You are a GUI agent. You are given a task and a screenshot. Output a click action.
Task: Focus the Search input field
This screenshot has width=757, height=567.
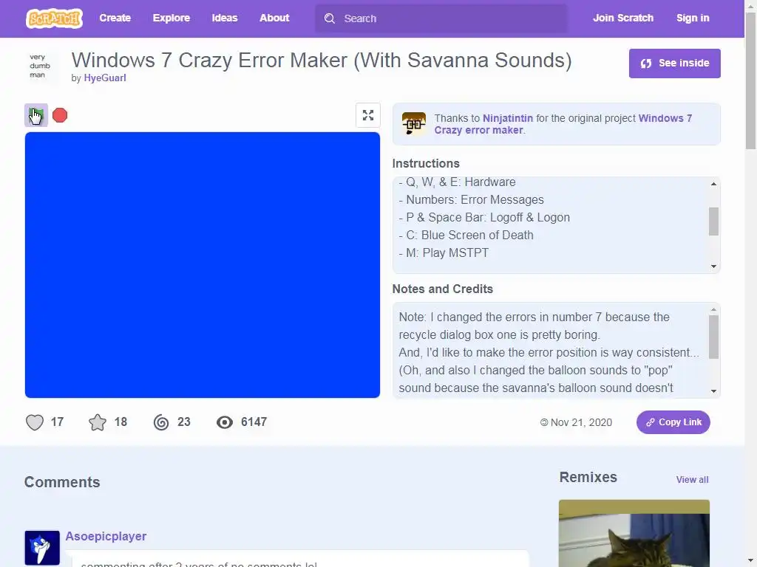click(x=441, y=18)
